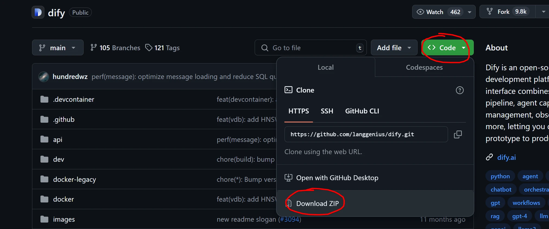The height and width of the screenshot is (229, 549).
Task: Expand the Watch options dropdown arrow
Action: 469,12
